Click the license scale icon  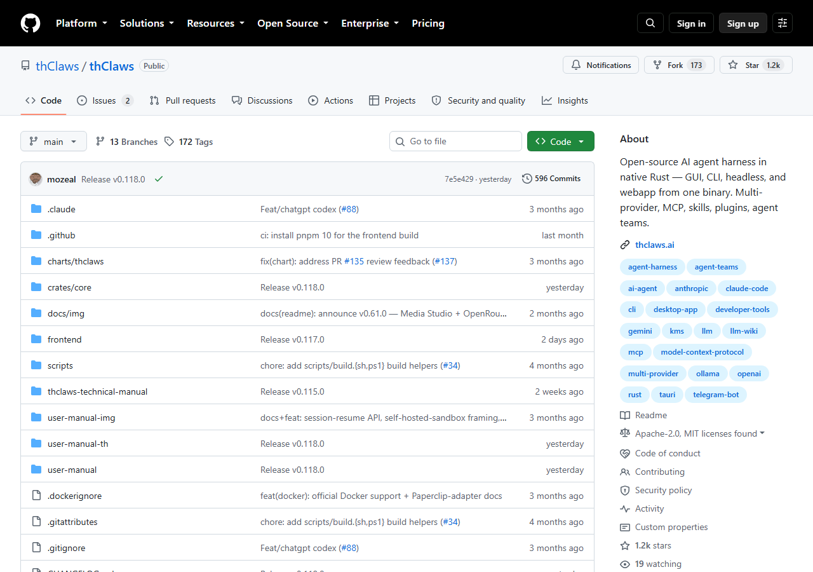625,433
